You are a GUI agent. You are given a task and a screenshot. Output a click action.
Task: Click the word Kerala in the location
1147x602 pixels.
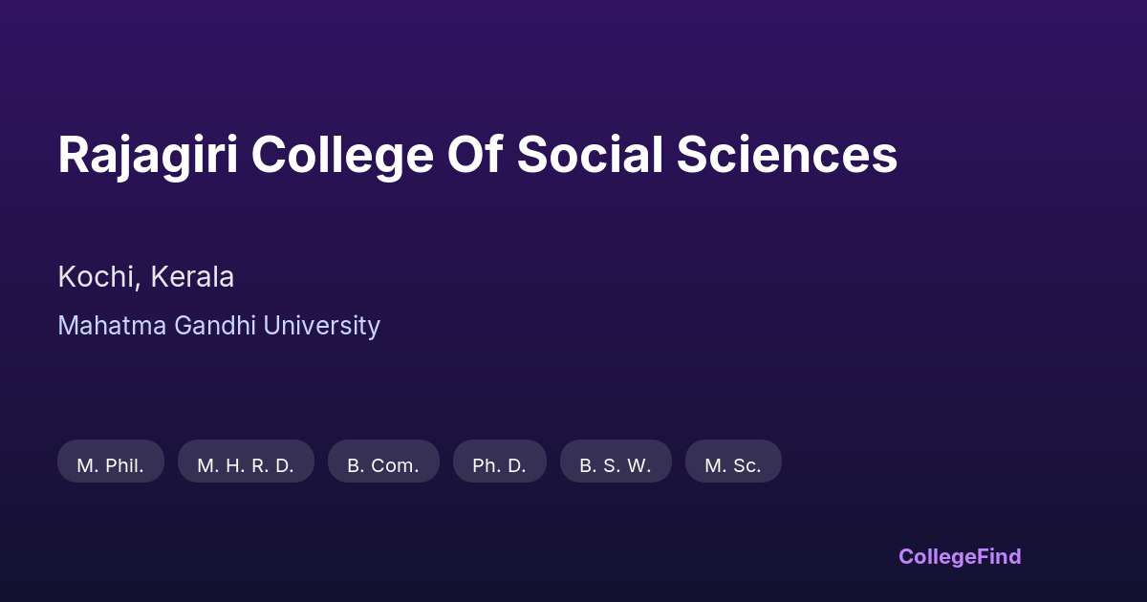pyautogui.click(x=192, y=277)
